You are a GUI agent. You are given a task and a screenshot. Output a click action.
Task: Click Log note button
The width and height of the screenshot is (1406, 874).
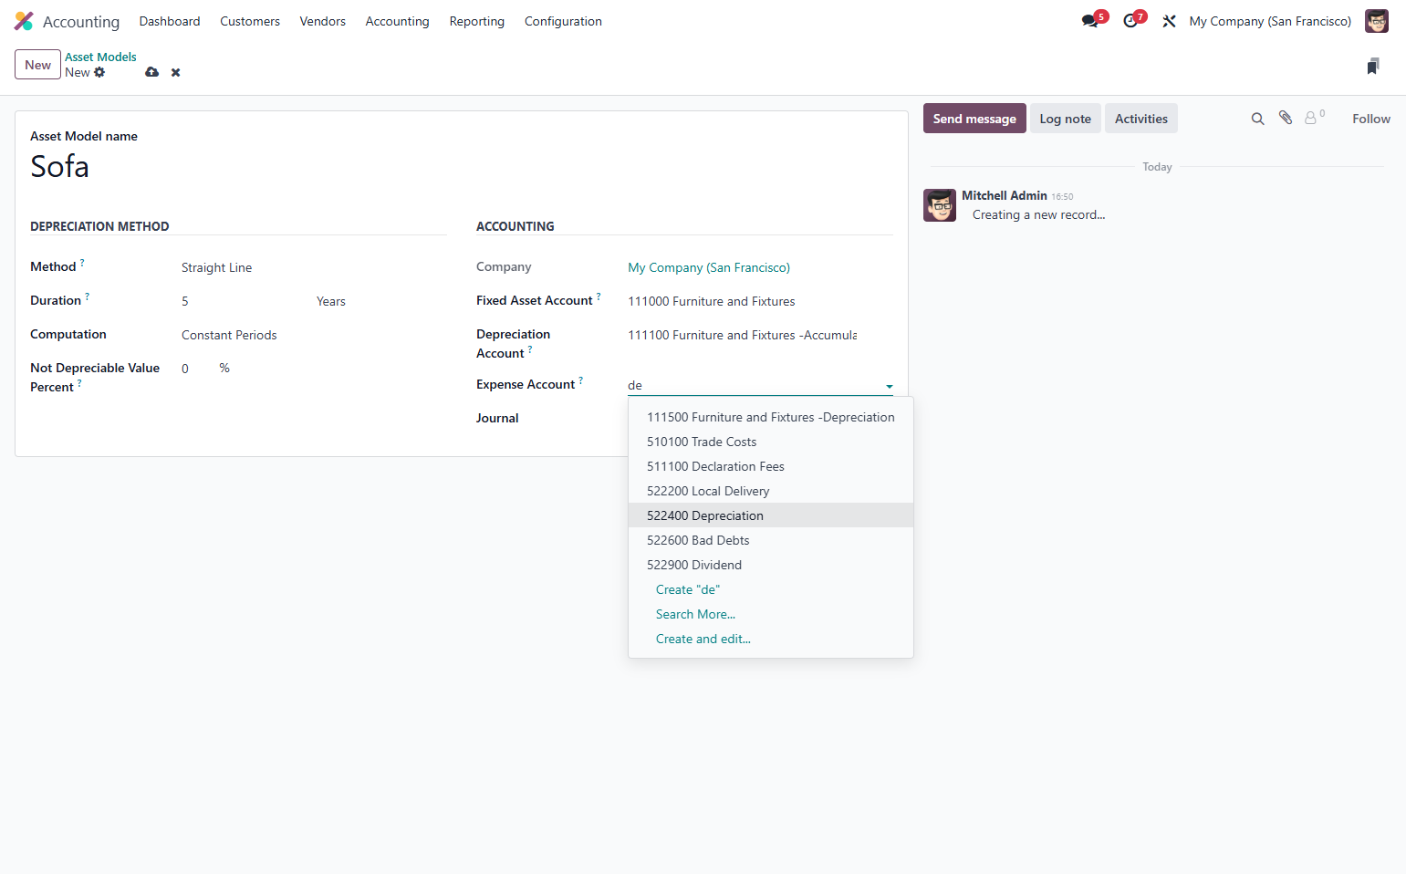click(1066, 119)
